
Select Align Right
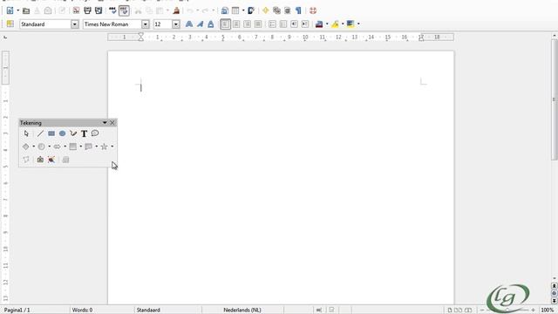point(247,24)
